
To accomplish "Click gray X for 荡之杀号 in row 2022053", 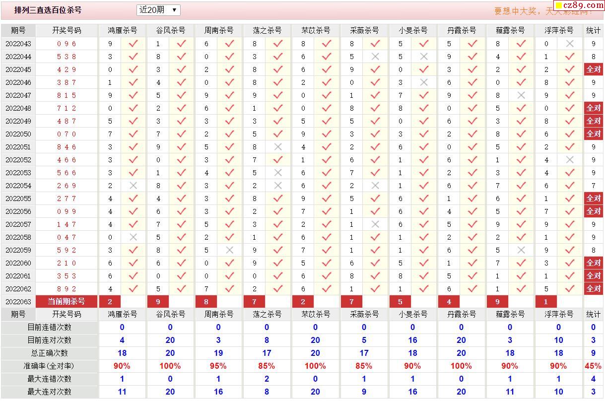I will coord(278,173).
